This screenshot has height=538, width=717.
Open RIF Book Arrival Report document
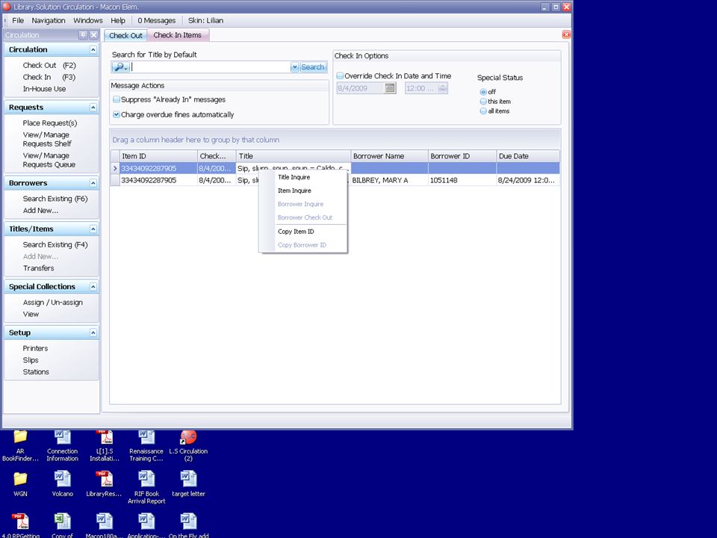pos(146,488)
